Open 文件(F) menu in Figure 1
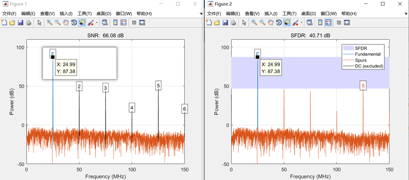The width and height of the screenshot is (409, 180). [9, 14]
